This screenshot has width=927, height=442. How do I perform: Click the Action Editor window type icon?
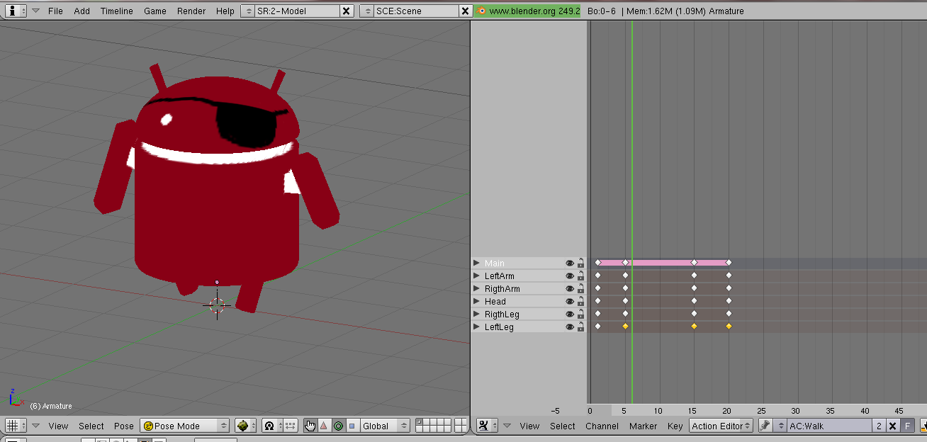tap(486, 426)
